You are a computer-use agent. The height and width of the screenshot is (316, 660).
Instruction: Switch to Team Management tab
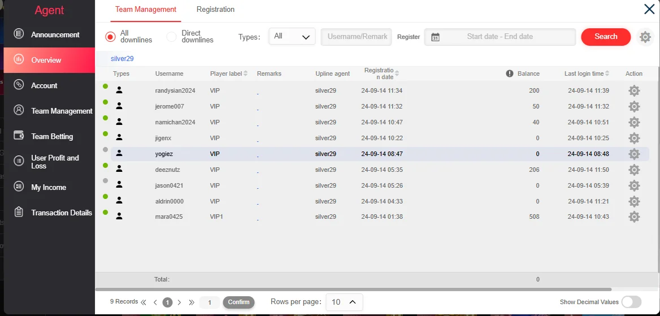tap(146, 9)
